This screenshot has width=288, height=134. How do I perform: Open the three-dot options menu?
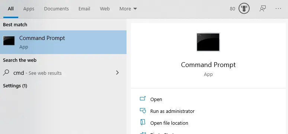click(x=278, y=9)
